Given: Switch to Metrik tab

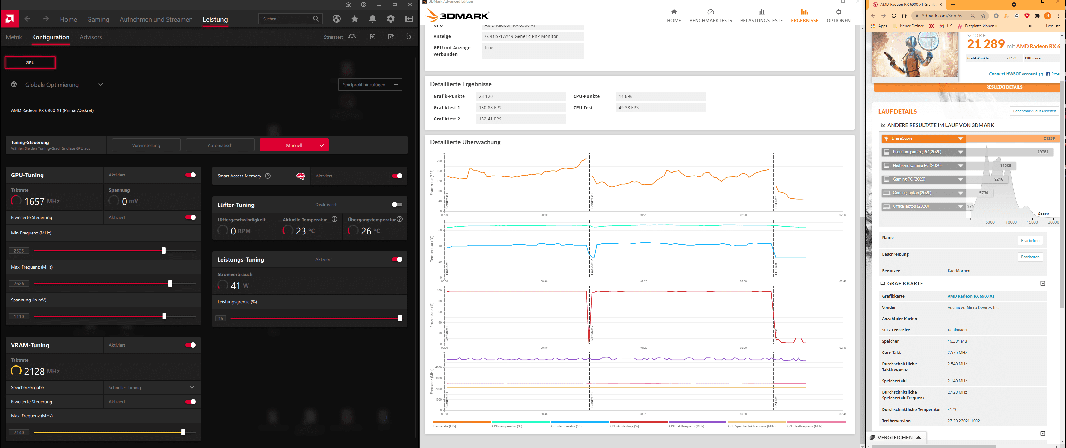Looking at the screenshot, I should [14, 37].
